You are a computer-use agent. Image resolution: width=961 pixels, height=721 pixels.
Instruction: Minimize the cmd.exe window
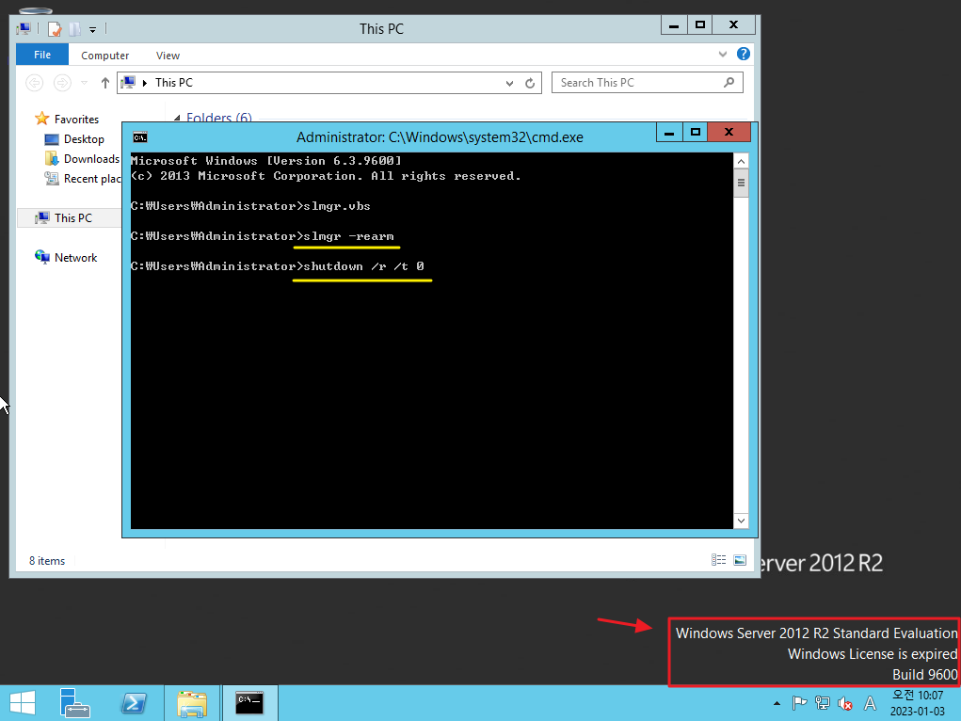click(x=669, y=132)
